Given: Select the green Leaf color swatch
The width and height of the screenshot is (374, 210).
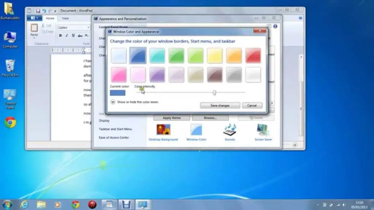Looking at the screenshot, I should pyautogui.click(x=176, y=55).
